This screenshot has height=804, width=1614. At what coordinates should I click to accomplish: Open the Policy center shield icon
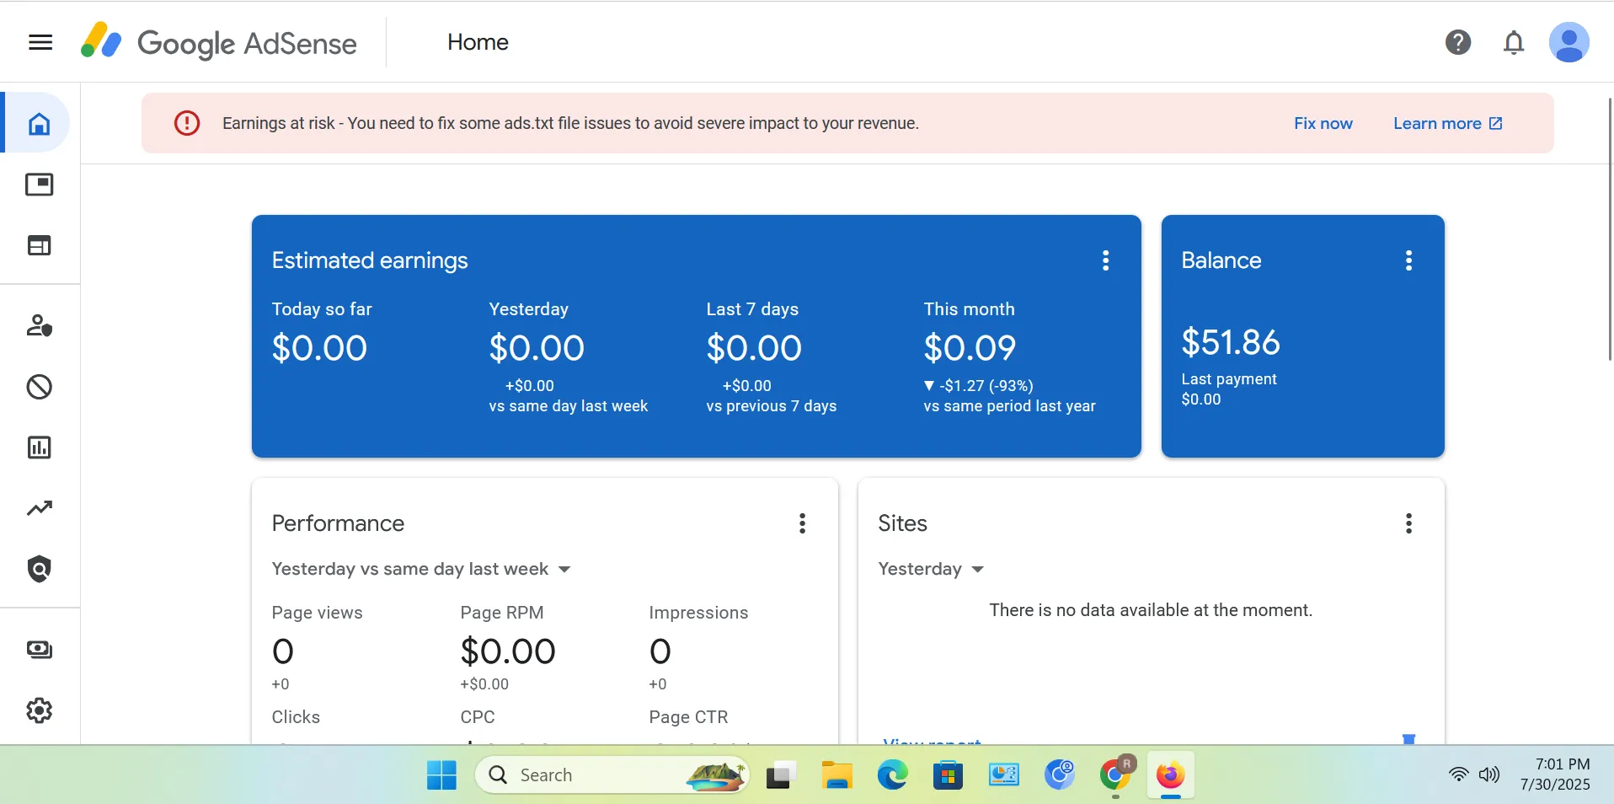(x=40, y=569)
